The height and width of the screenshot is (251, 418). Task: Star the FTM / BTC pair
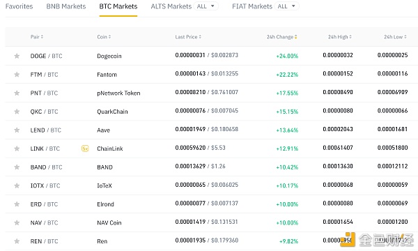17,75
